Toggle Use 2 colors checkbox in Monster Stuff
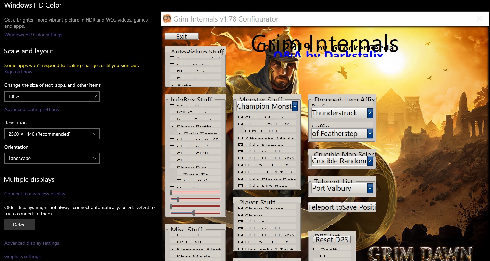490x261 pixels. (x=241, y=166)
